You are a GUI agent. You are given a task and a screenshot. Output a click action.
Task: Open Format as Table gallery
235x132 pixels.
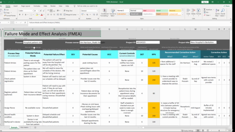tap(113, 12)
